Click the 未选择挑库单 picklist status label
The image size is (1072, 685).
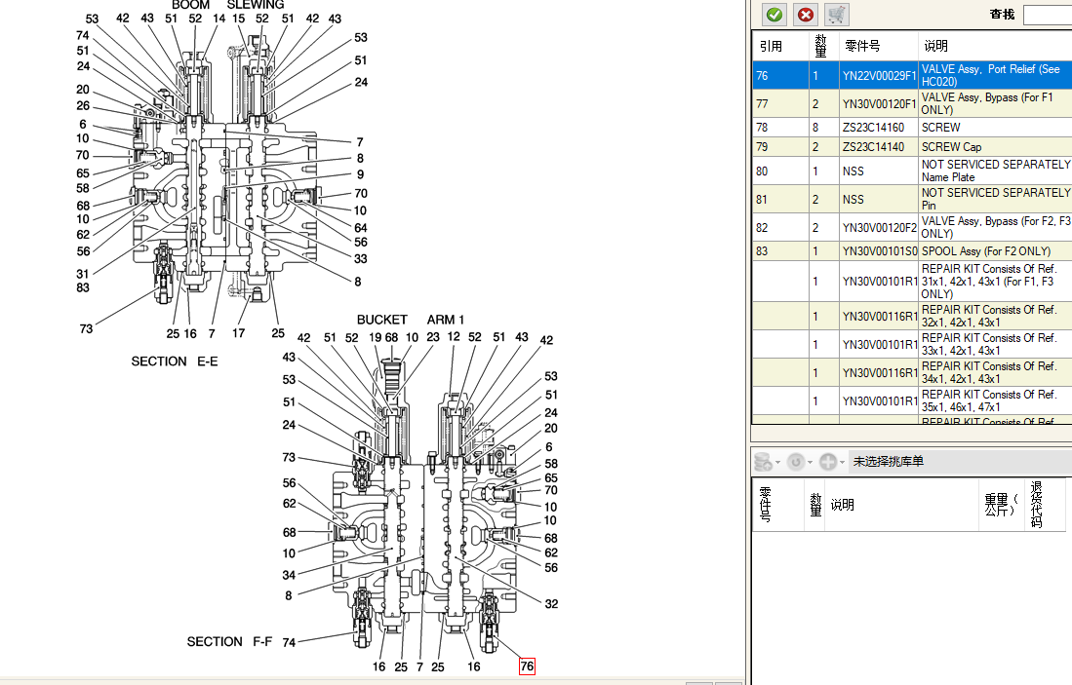[888, 461]
